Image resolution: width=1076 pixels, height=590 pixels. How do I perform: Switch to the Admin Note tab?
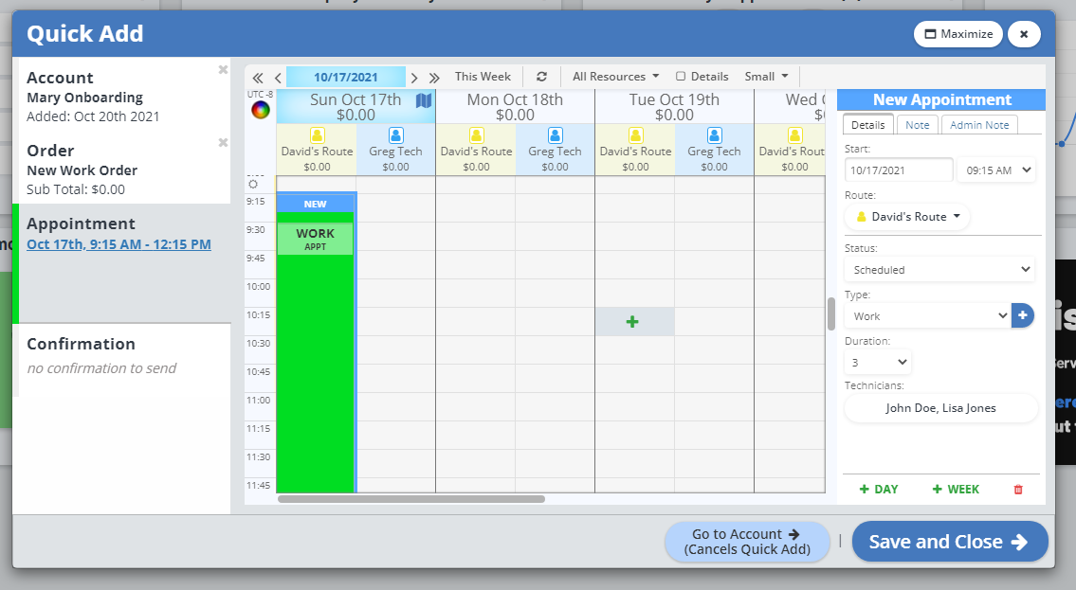(979, 125)
